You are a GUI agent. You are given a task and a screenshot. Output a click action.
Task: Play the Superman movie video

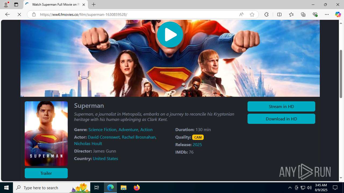pos(170,35)
